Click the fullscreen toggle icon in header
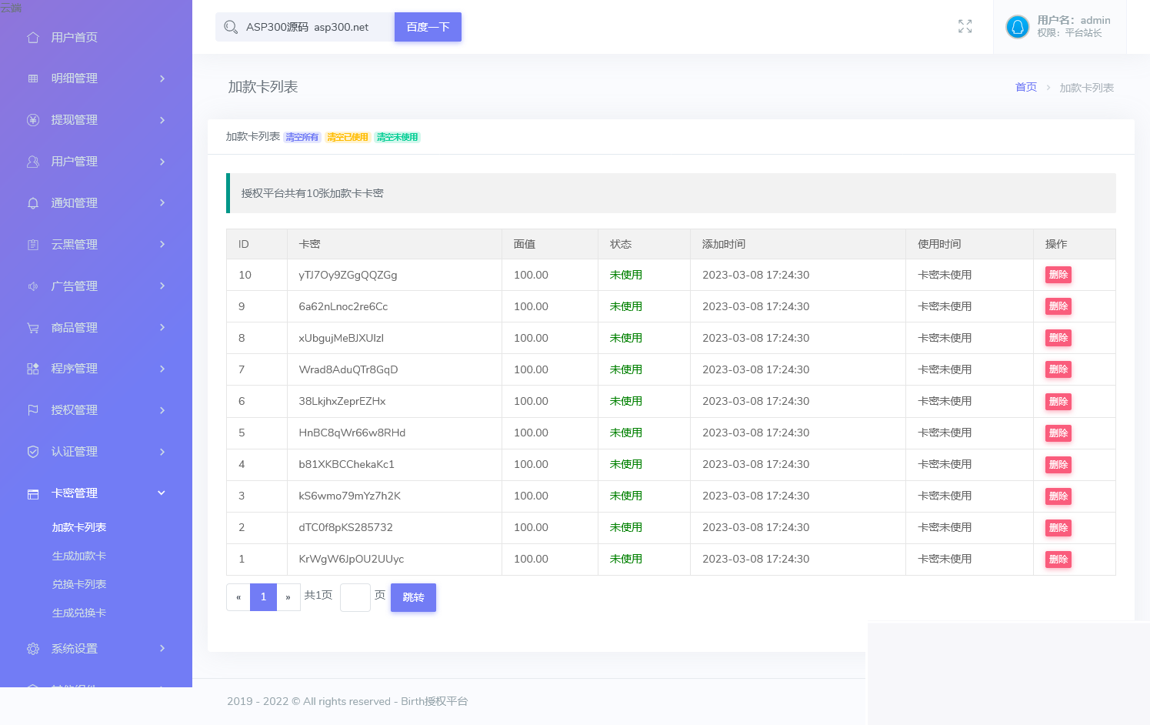Screen dimensions: 1150x725 (965, 27)
